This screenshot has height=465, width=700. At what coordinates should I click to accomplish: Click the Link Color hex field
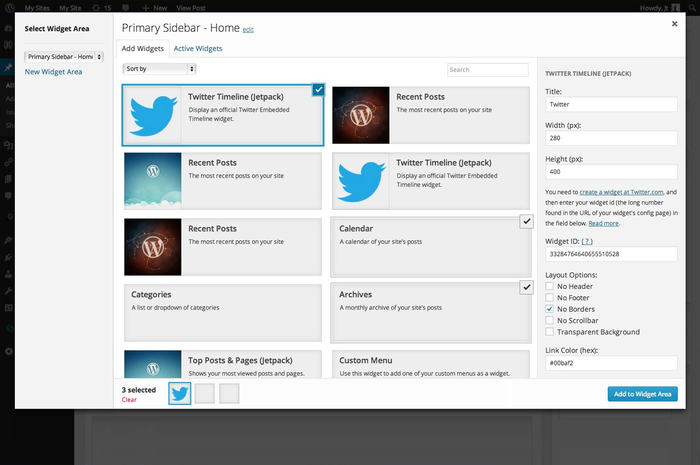pyautogui.click(x=611, y=363)
